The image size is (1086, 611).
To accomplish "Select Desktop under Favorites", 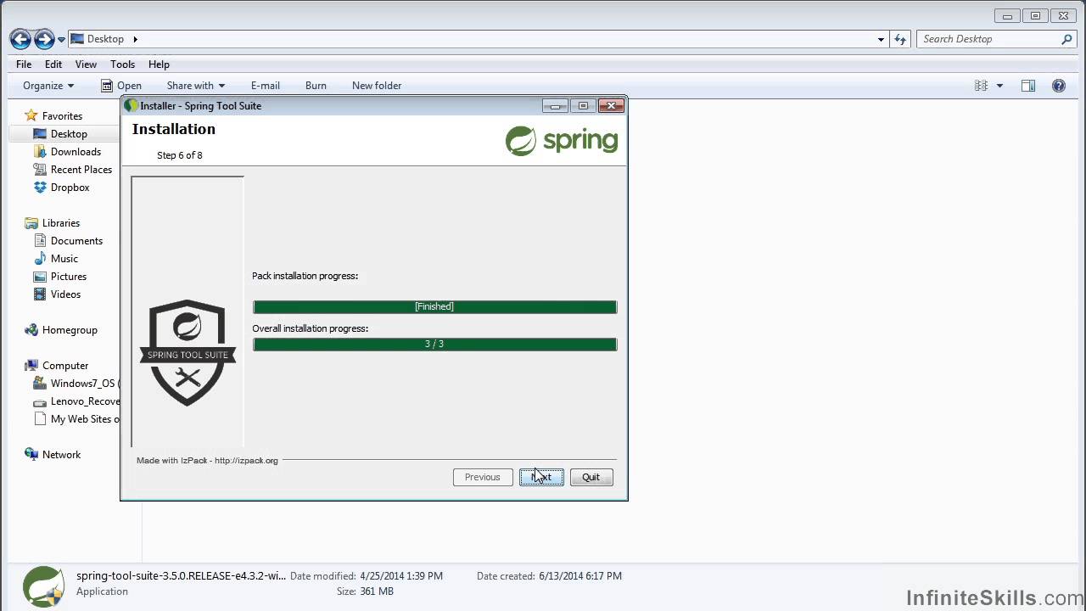I will click(x=69, y=134).
